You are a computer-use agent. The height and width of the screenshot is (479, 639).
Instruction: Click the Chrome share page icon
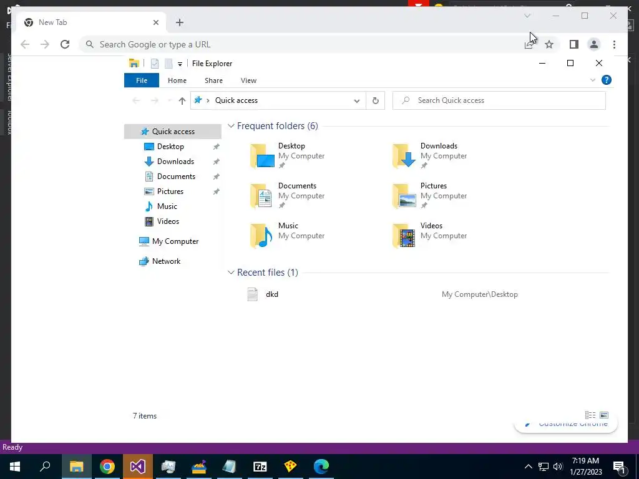[x=529, y=44]
